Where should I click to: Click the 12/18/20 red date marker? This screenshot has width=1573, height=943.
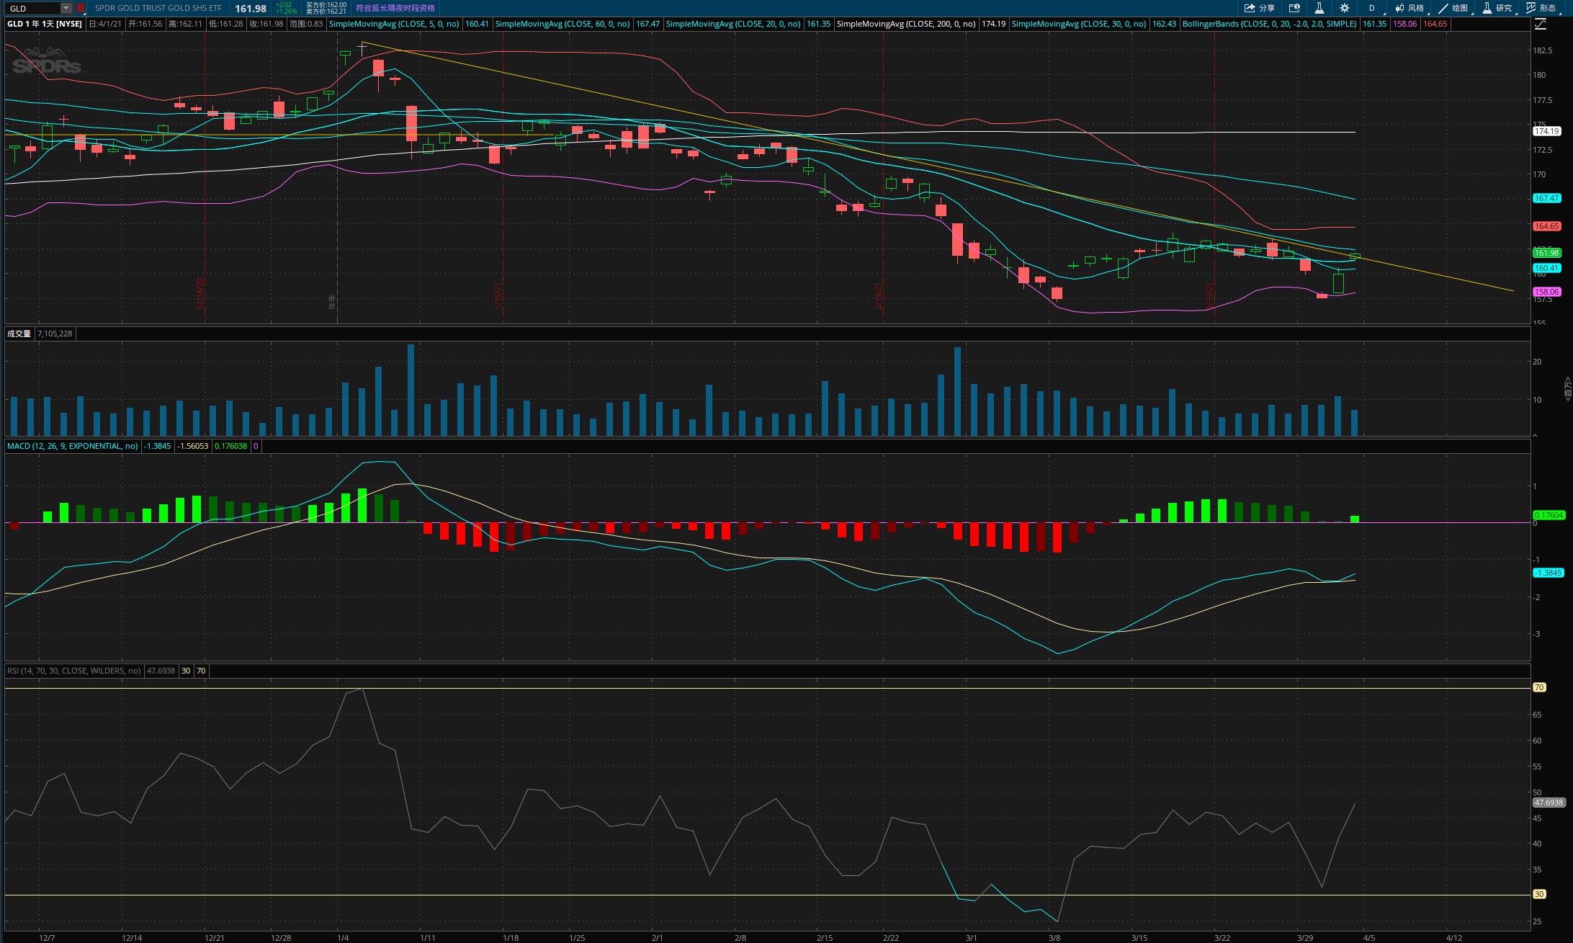click(200, 293)
